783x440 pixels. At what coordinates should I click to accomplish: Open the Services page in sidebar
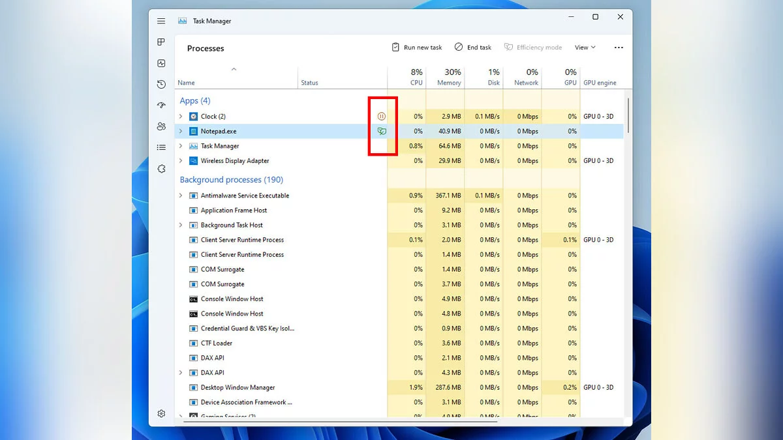[161, 169]
